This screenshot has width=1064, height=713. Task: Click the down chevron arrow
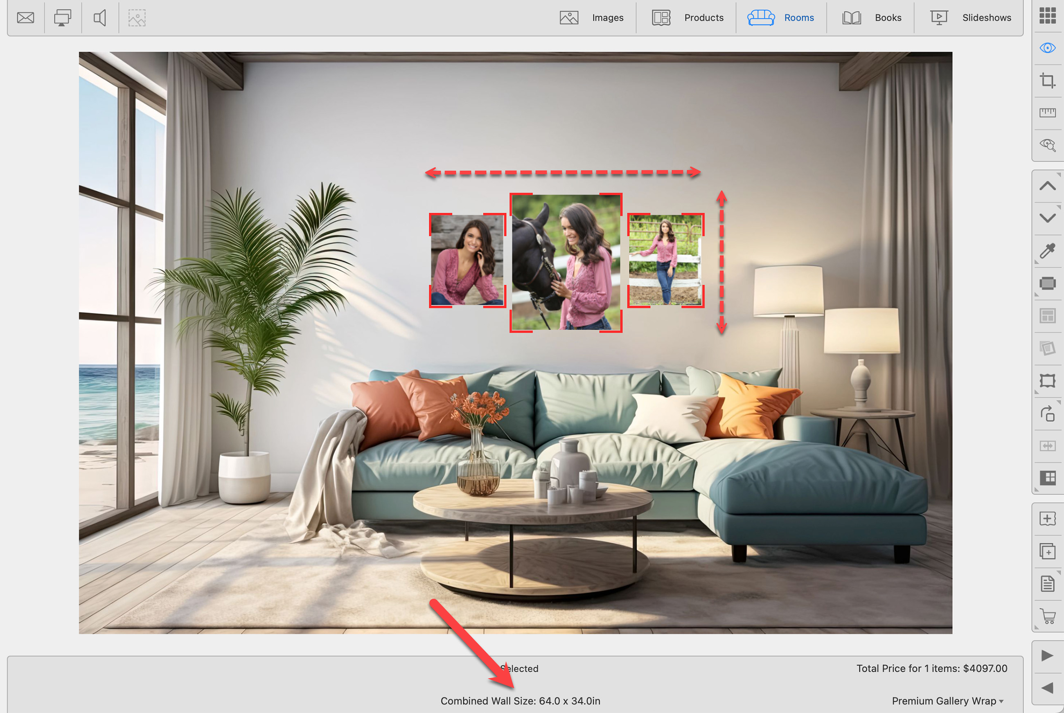pos(1047,218)
